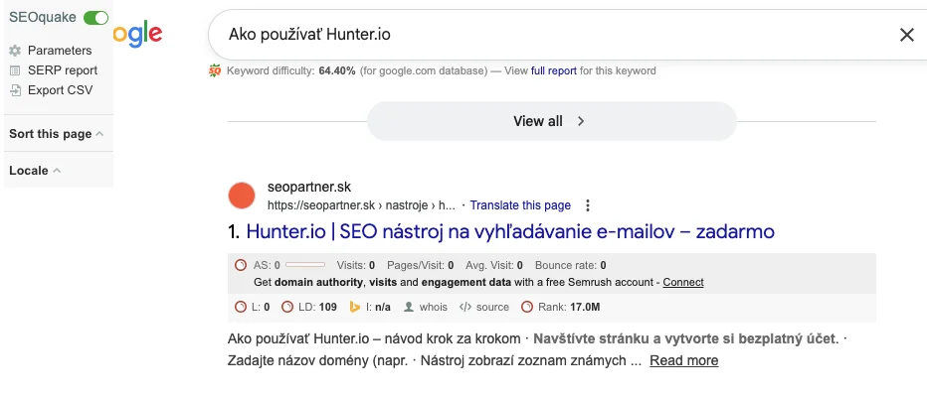Open the Parameters menu item

point(60,51)
